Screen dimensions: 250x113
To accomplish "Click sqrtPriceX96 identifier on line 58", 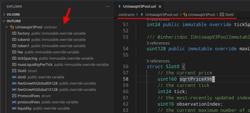I will click(196, 79).
